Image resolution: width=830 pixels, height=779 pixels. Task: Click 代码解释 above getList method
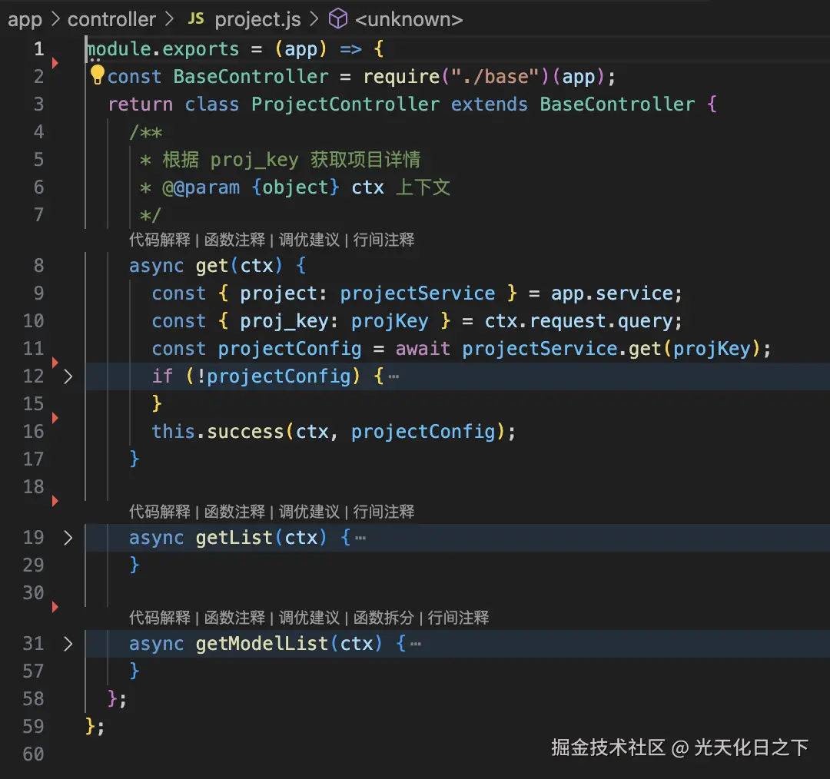coord(159,512)
